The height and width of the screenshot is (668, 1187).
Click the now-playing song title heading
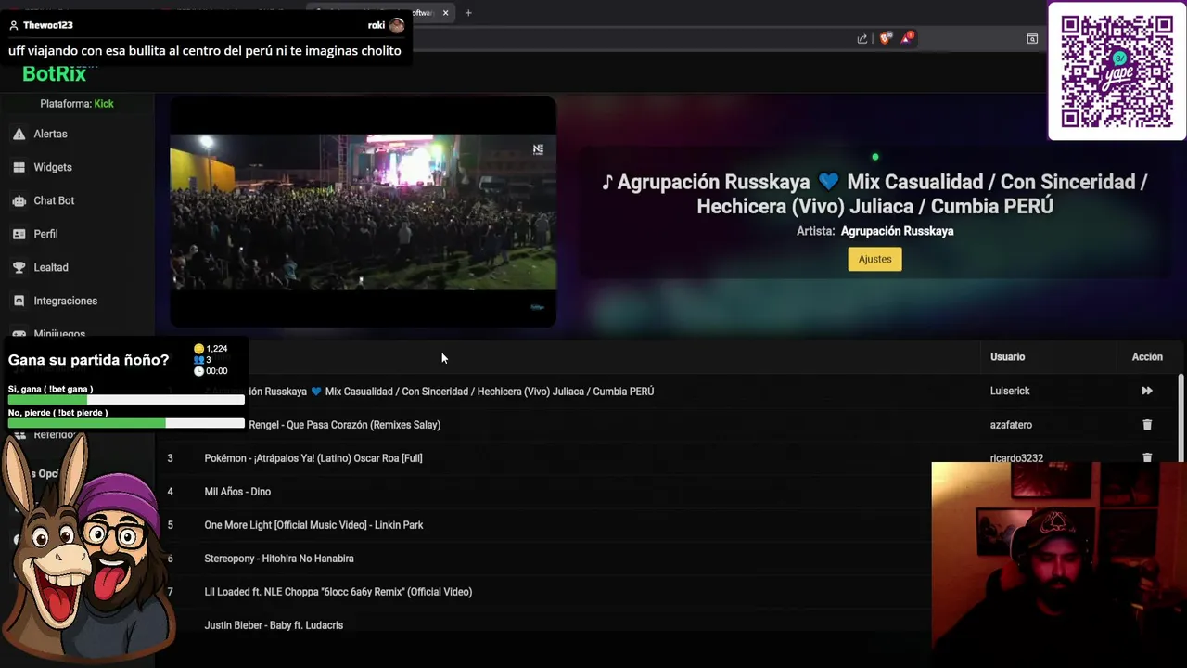tap(874, 194)
